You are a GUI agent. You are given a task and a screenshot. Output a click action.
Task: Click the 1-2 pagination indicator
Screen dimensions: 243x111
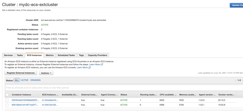pos(239,80)
